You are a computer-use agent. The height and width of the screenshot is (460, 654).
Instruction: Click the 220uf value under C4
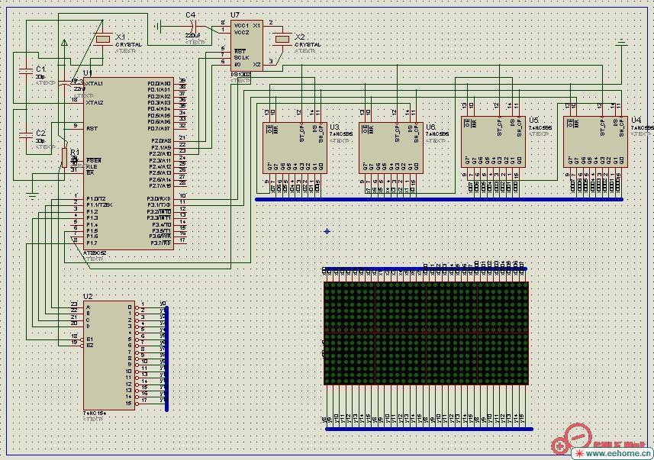[x=192, y=37]
